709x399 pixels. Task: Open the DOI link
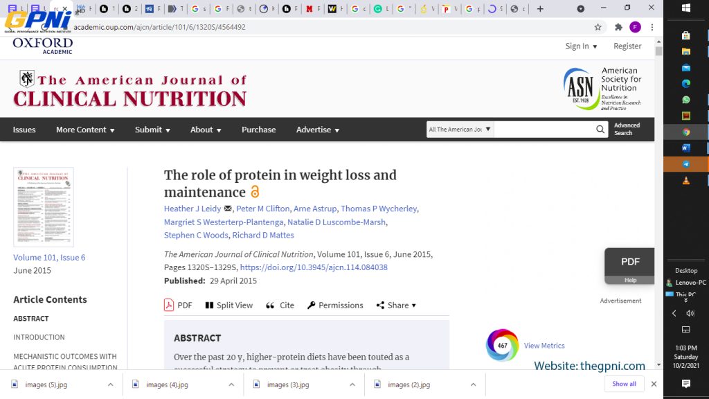click(314, 267)
